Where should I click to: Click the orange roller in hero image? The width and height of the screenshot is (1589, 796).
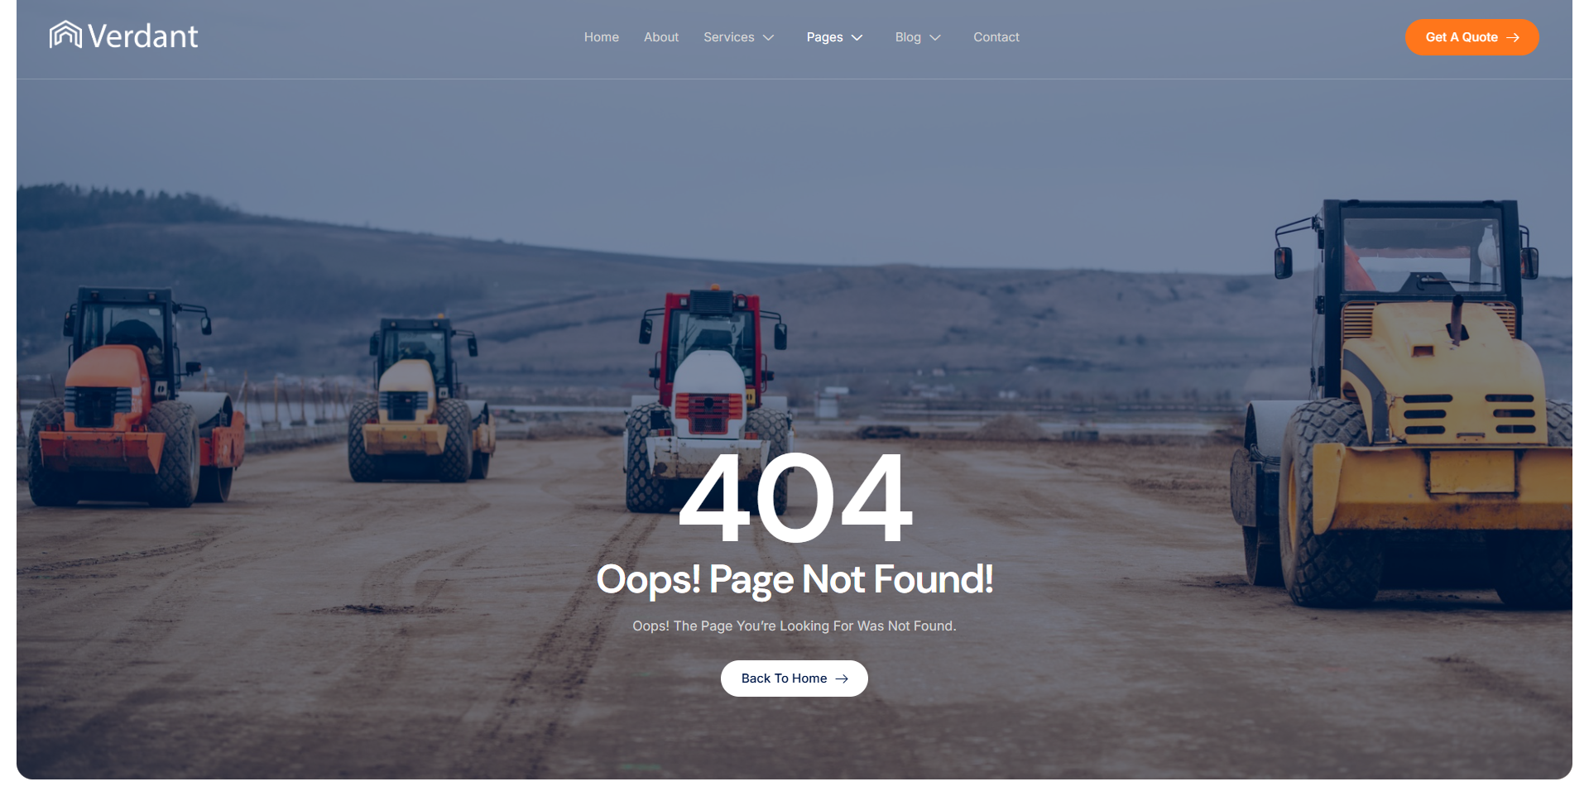click(132, 397)
